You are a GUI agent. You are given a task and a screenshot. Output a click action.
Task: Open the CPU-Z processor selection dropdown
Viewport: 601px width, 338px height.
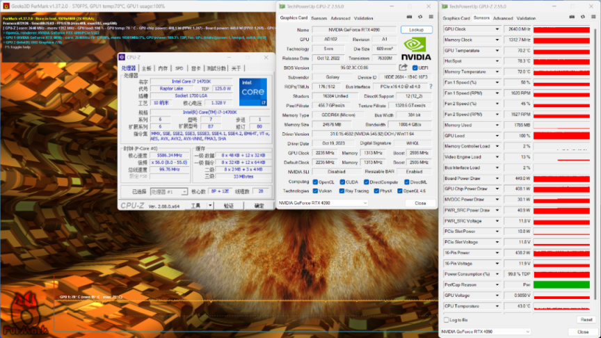168,192
